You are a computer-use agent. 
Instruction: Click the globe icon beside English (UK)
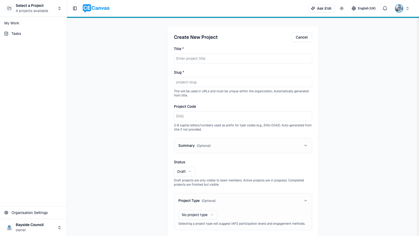(354, 8)
